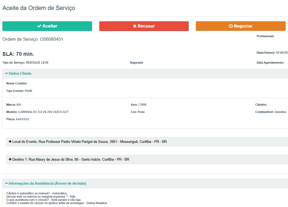
Task: Click the SLA 70 min heading
Action: point(18,54)
